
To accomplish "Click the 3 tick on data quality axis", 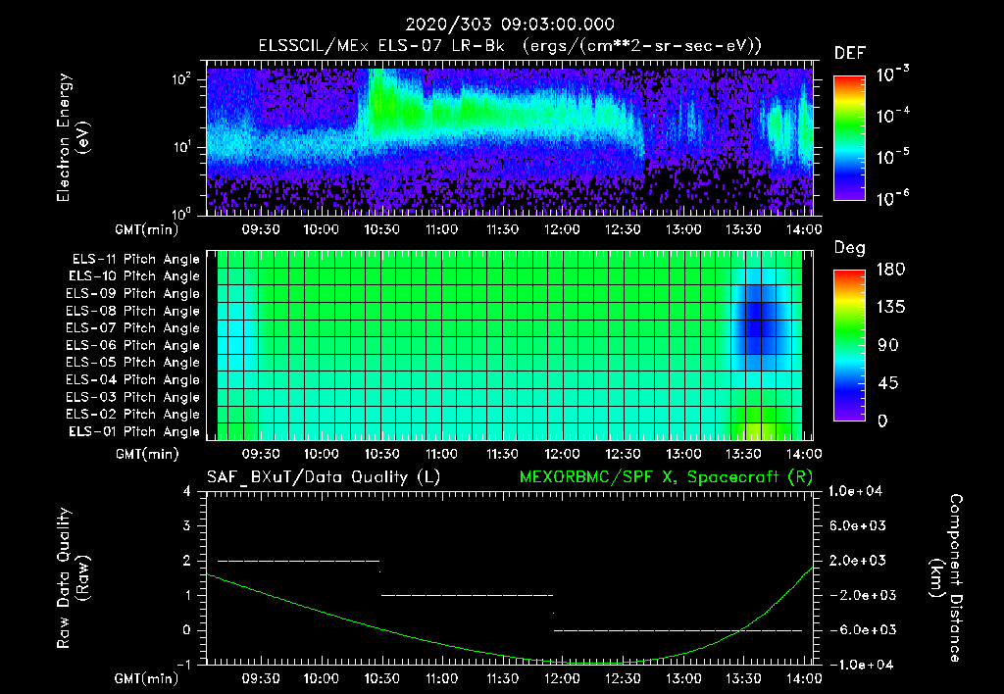I will tap(187, 525).
